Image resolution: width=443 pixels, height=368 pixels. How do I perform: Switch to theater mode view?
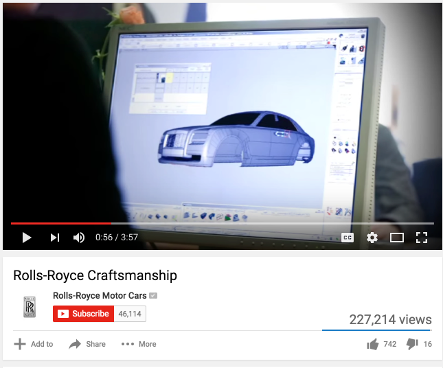[x=397, y=238]
